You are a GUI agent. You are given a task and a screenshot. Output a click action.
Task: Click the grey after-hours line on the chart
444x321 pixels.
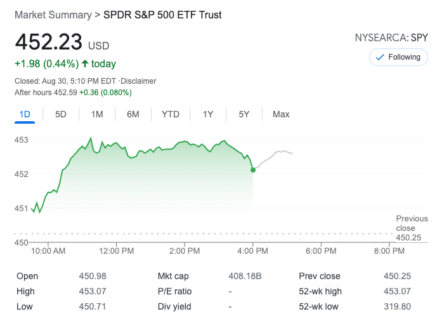pyautogui.click(x=276, y=154)
